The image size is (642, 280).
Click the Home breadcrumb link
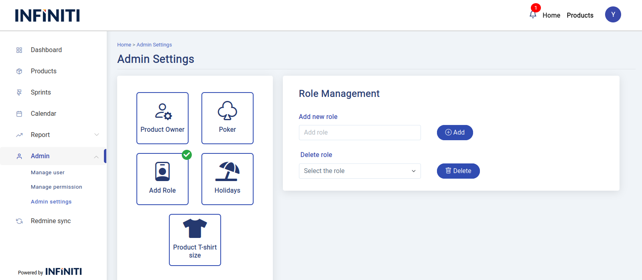click(124, 45)
